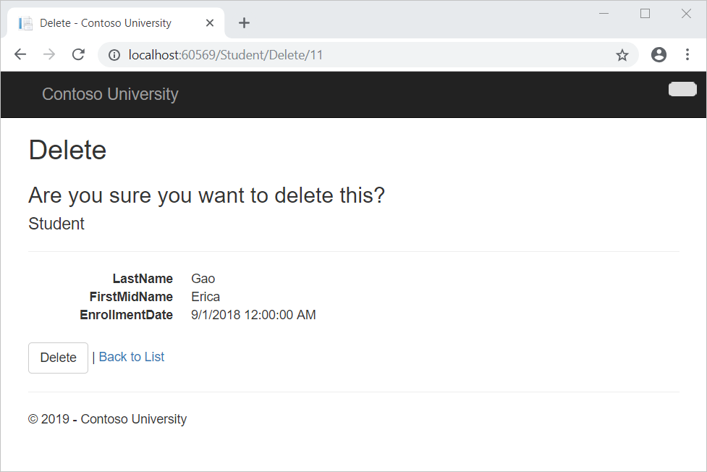Click the Student heading text
This screenshot has height=472, width=707.
[x=56, y=223]
